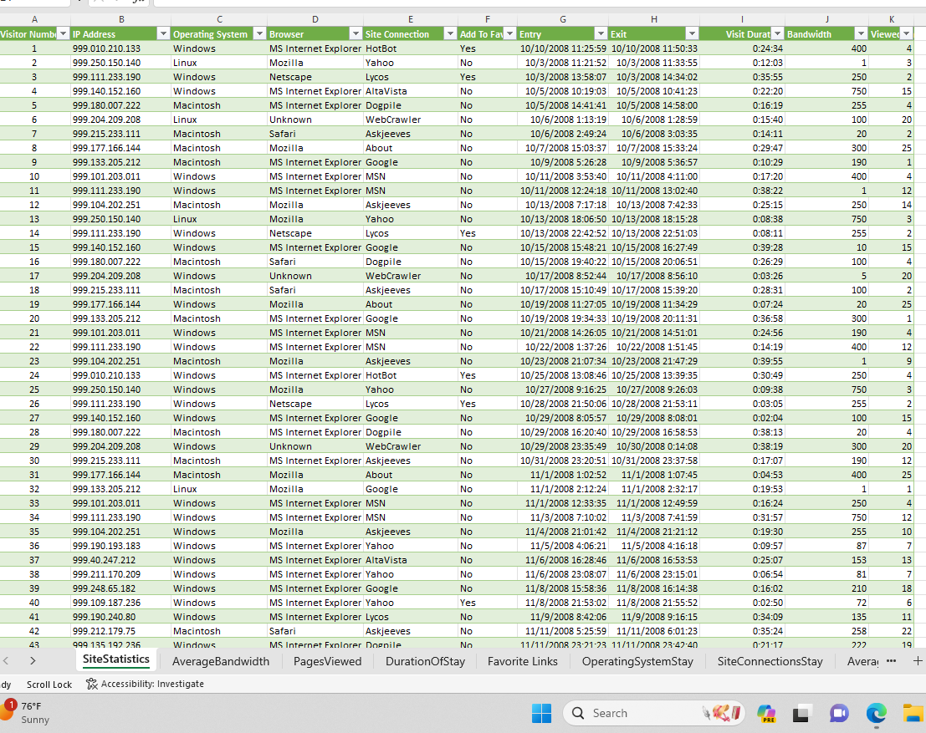Click the next-sheet navigation arrow

(x=33, y=659)
